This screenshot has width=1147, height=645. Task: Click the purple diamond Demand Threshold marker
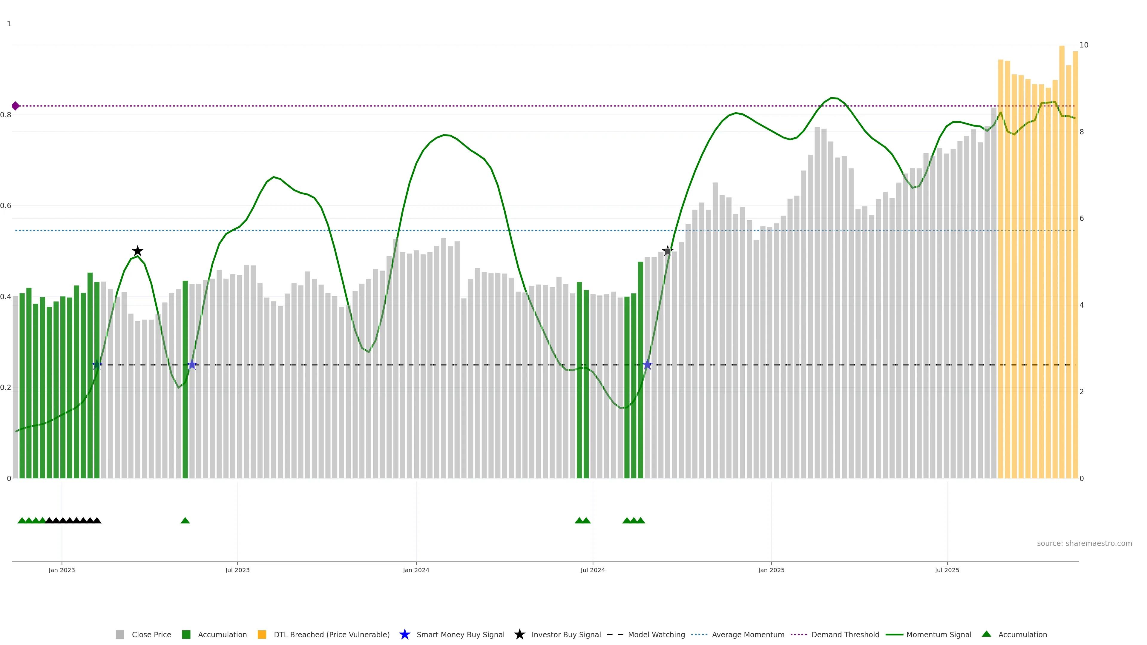pyautogui.click(x=16, y=106)
